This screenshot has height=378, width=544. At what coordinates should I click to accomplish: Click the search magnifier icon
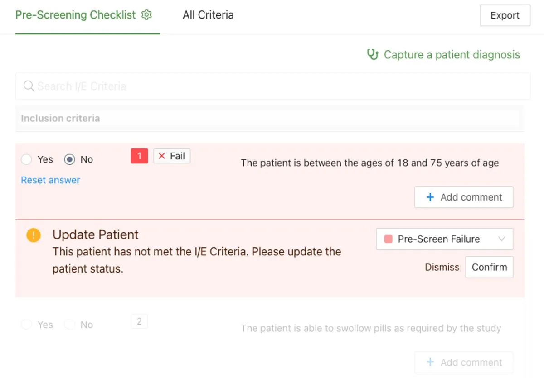click(x=28, y=86)
